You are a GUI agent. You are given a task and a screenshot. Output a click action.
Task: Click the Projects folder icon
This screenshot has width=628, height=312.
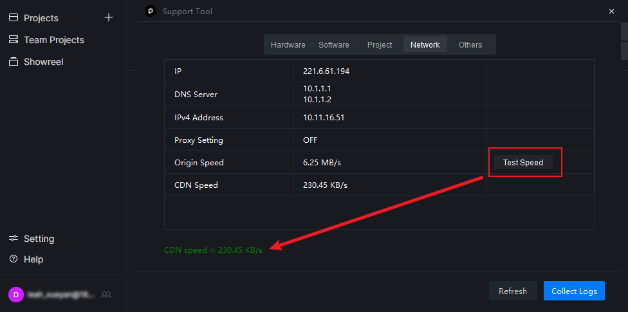point(13,18)
